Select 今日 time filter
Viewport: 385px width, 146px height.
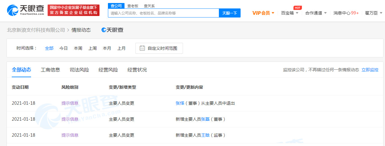[x=64, y=48]
